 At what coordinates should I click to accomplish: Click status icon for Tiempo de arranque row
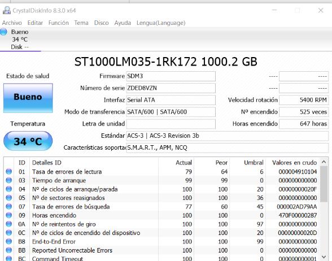(9, 180)
